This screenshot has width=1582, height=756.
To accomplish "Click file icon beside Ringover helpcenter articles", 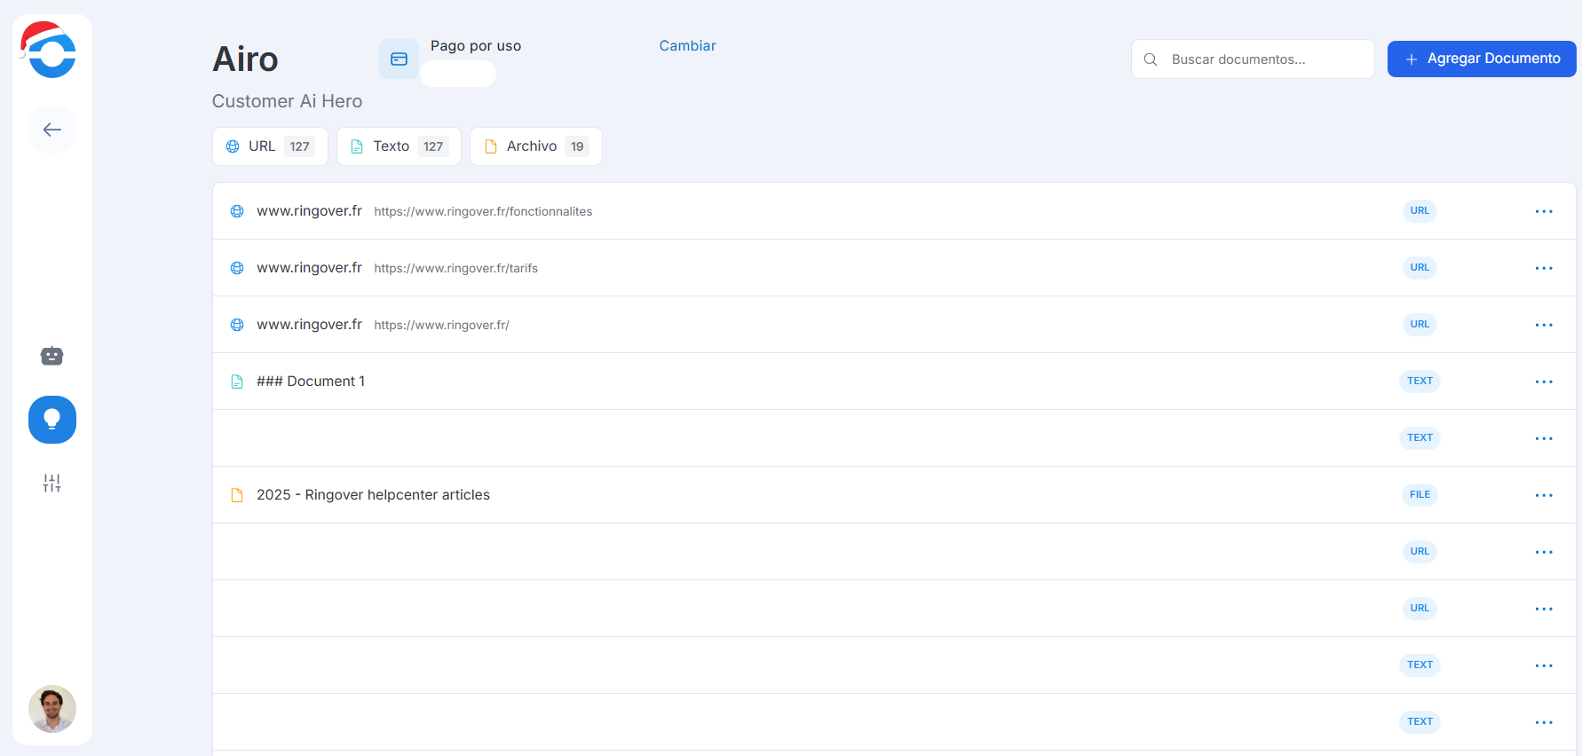I will [x=237, y=495].
